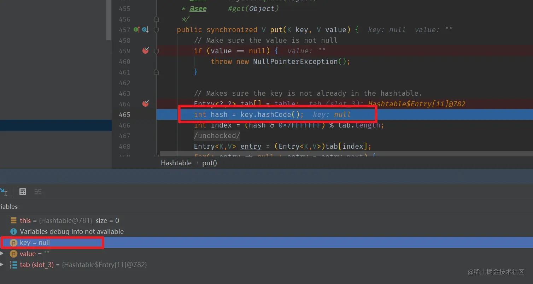533x284 pixels.
Task: Click the Run to Cursor icon
Action: (x=4, y=192)
